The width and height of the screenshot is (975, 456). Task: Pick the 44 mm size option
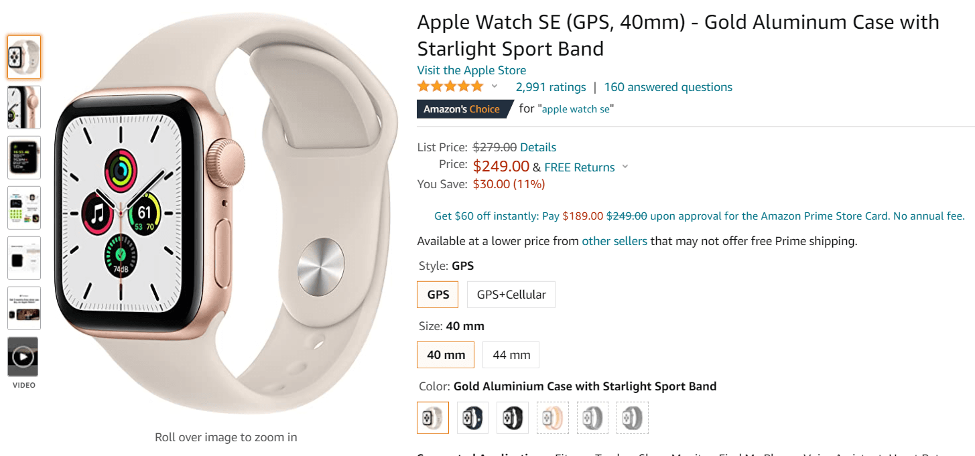[x=511, y=355]
